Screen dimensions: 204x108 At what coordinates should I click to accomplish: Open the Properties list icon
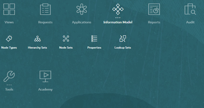point(94,39)
